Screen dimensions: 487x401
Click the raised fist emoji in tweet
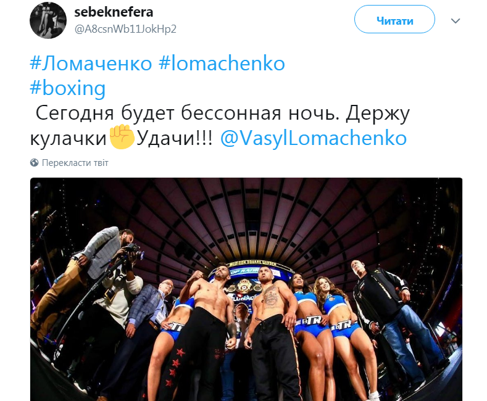pos(122,137)
